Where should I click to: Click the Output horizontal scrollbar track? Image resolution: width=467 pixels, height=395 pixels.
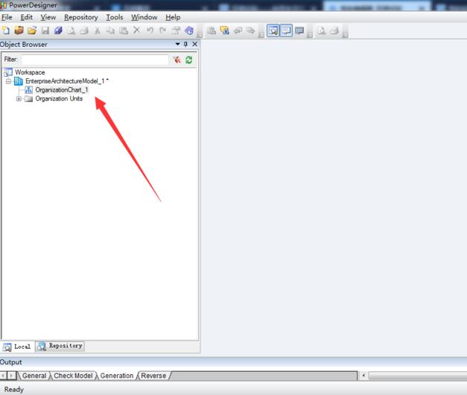tap(418, 376)
